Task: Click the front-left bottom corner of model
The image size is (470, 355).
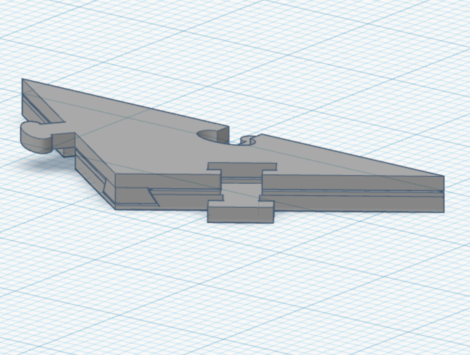Action: pyautogui.click(x=116, y=209)
